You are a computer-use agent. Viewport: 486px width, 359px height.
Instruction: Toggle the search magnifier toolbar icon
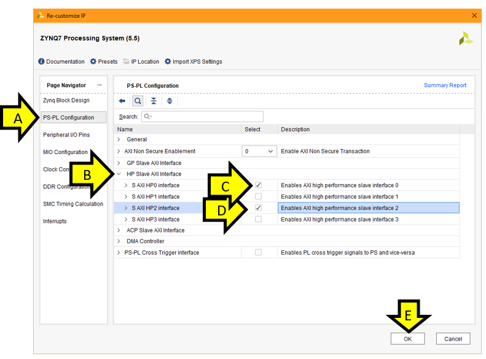[x=138, y=101]
